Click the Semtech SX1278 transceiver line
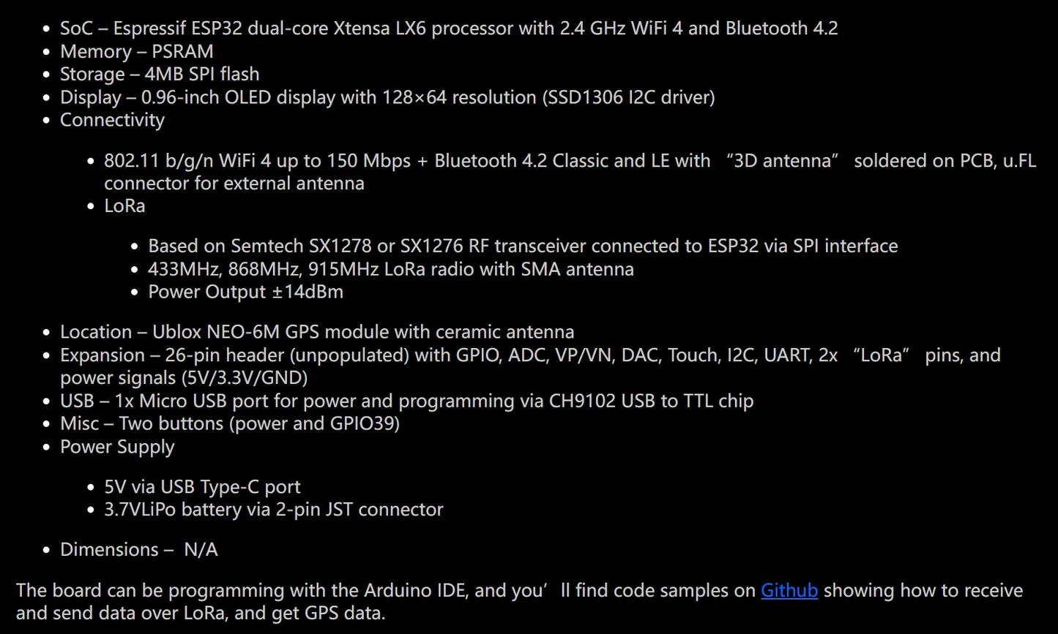The width and height of the screenshot is (1058, 634). 523,246
